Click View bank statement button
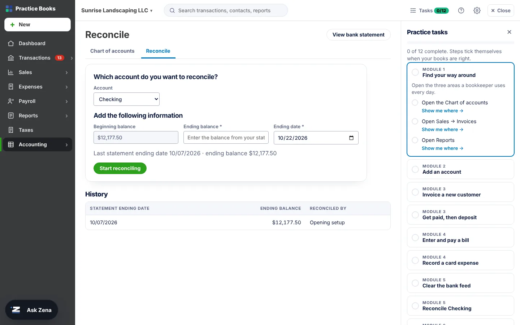Viewport: 520px width, 325px height. point(359,35)
